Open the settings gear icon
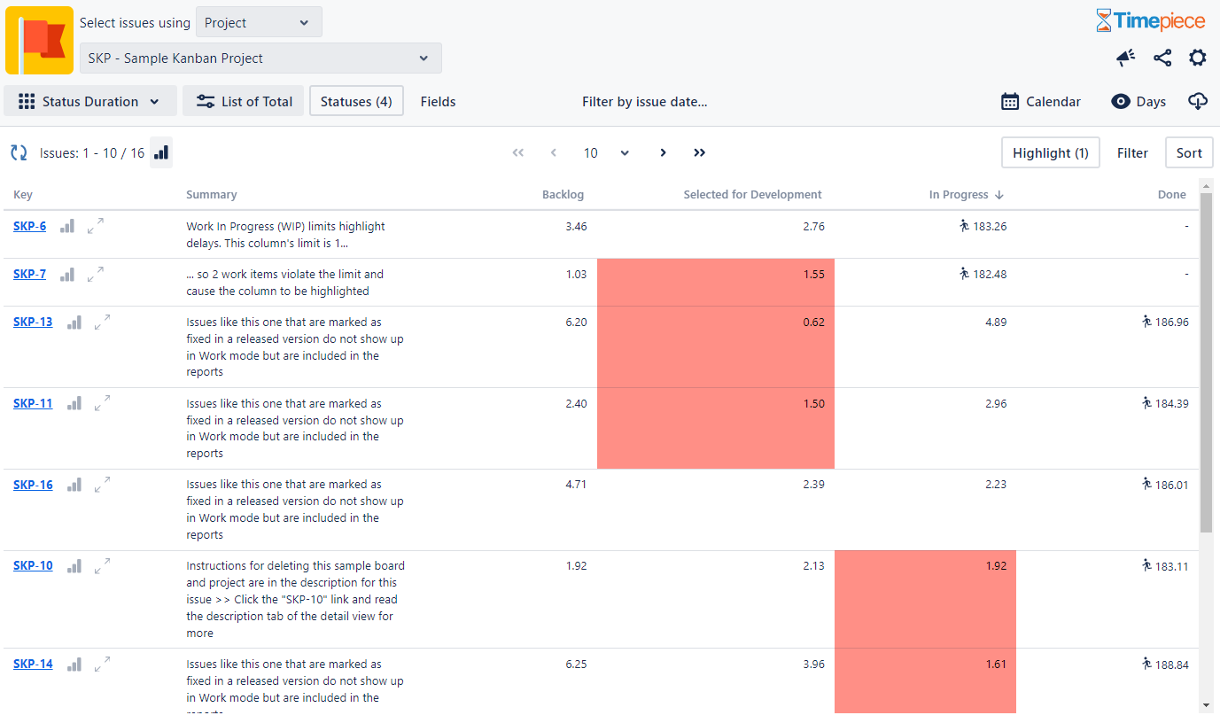 click(1197, 58)
